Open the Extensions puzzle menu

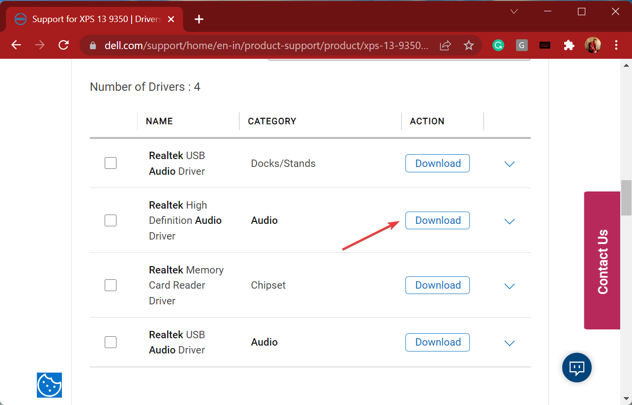coord(569,46)
